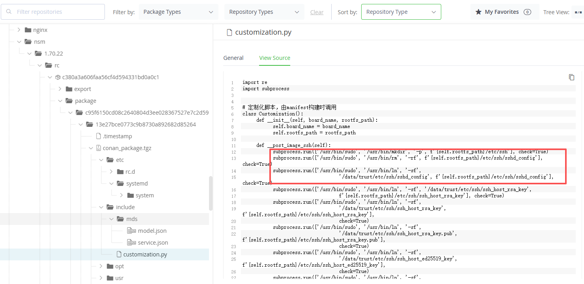This screenshot has height=284, width=584.
Task: Click the conan_package.tgz archive icon
Action: coord(98,148)
